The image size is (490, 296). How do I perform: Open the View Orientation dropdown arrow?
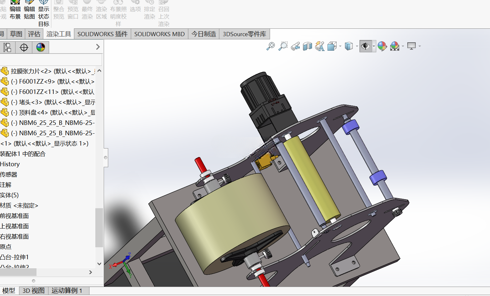click(340, 46)
